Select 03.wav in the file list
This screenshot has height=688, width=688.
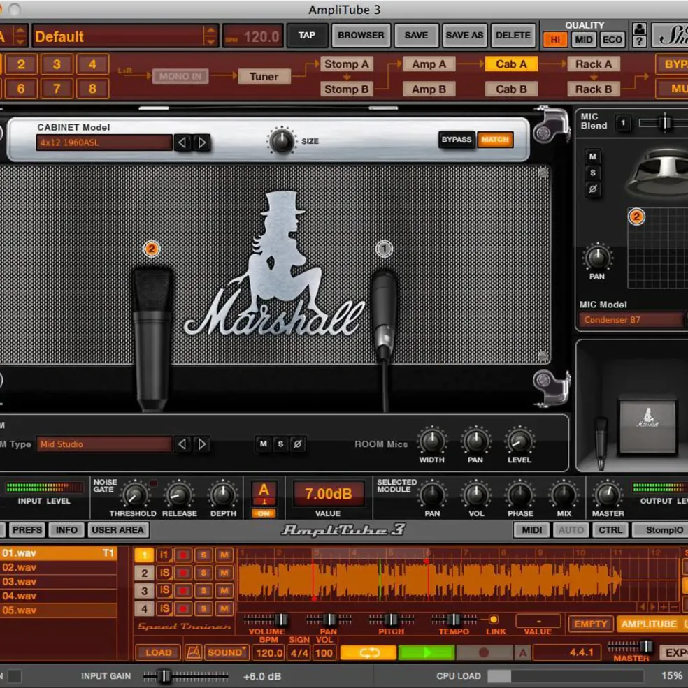59,581
